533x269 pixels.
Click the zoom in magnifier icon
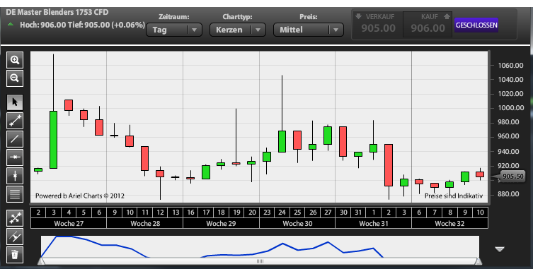tap(15, 60)
